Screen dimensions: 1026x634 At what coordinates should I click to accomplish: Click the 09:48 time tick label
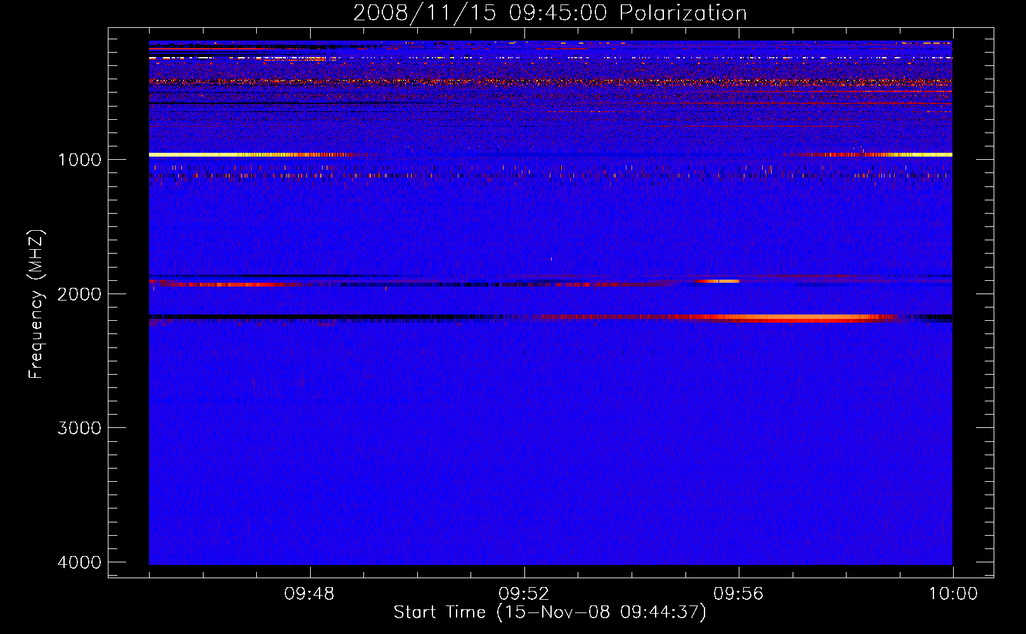tap(309, 594)
